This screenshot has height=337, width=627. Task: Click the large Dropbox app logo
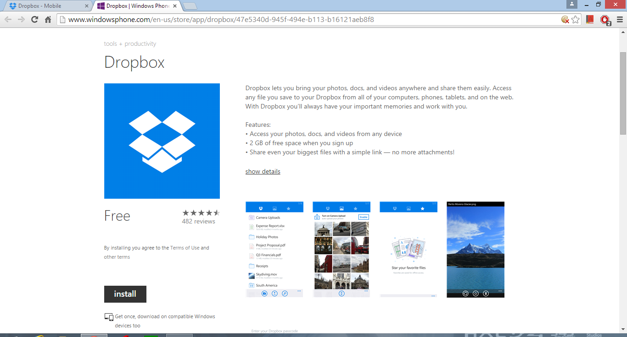click(162, 141)
